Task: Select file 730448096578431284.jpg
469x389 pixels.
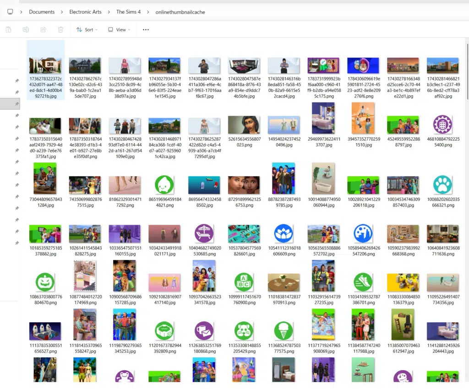Action: pos(45,185)
